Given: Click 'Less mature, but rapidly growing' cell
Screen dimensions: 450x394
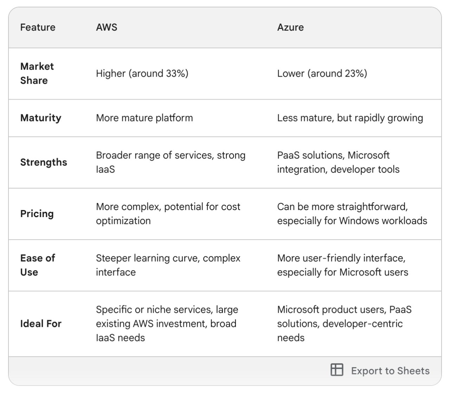Looking at the screenshot, I should tap(350, 118).
